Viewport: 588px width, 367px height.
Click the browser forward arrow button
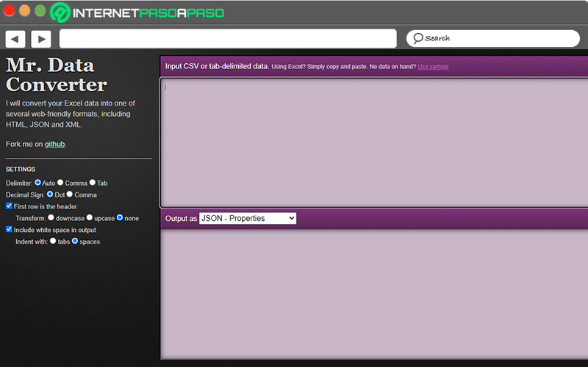tap(41, 39)
